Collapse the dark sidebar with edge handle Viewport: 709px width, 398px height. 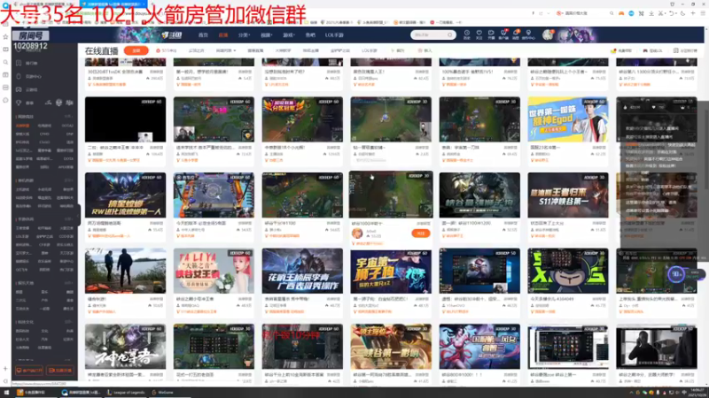[79, 214]
